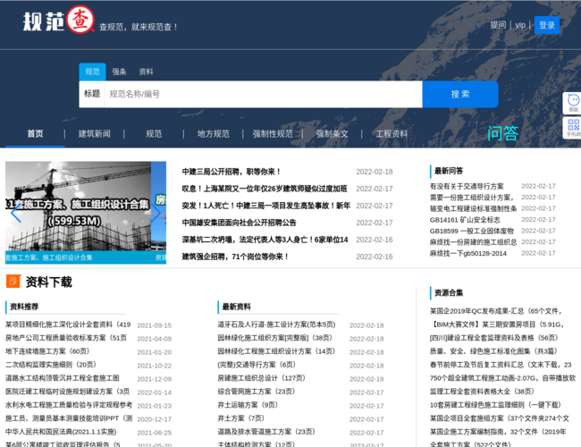Open 【BIM大赛文件】某三期安置房项目
This screenshot has height=447, width=581.
click(497, 325)
